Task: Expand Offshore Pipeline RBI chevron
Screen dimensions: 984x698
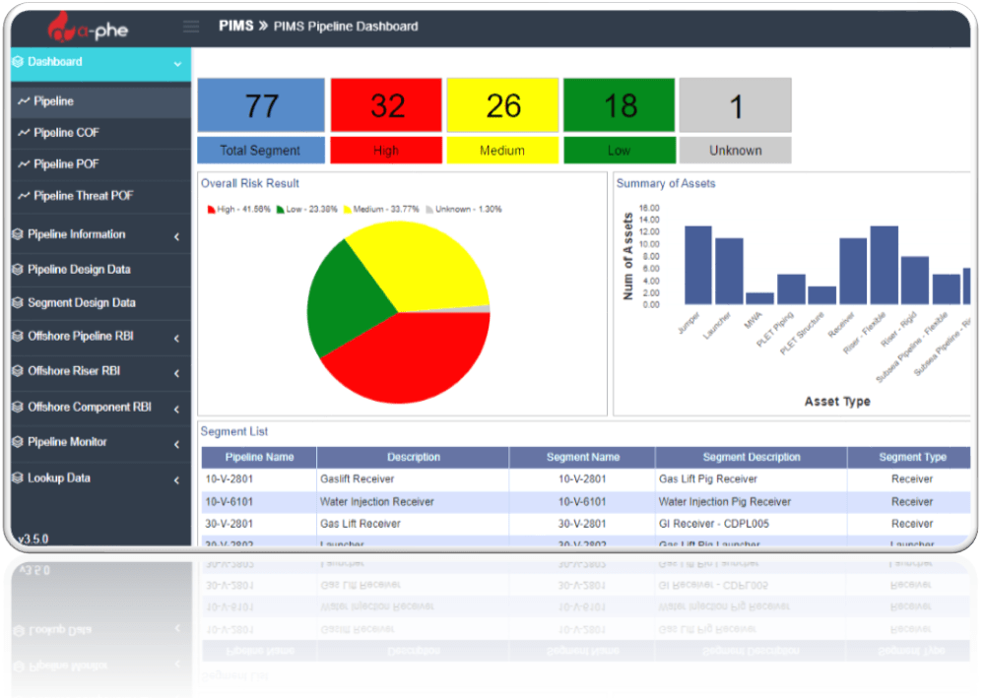Action: click(x=177, y=338)
